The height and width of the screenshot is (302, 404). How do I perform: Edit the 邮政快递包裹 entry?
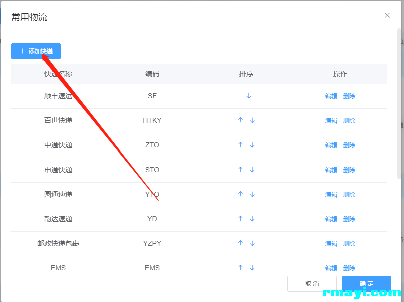331,244
